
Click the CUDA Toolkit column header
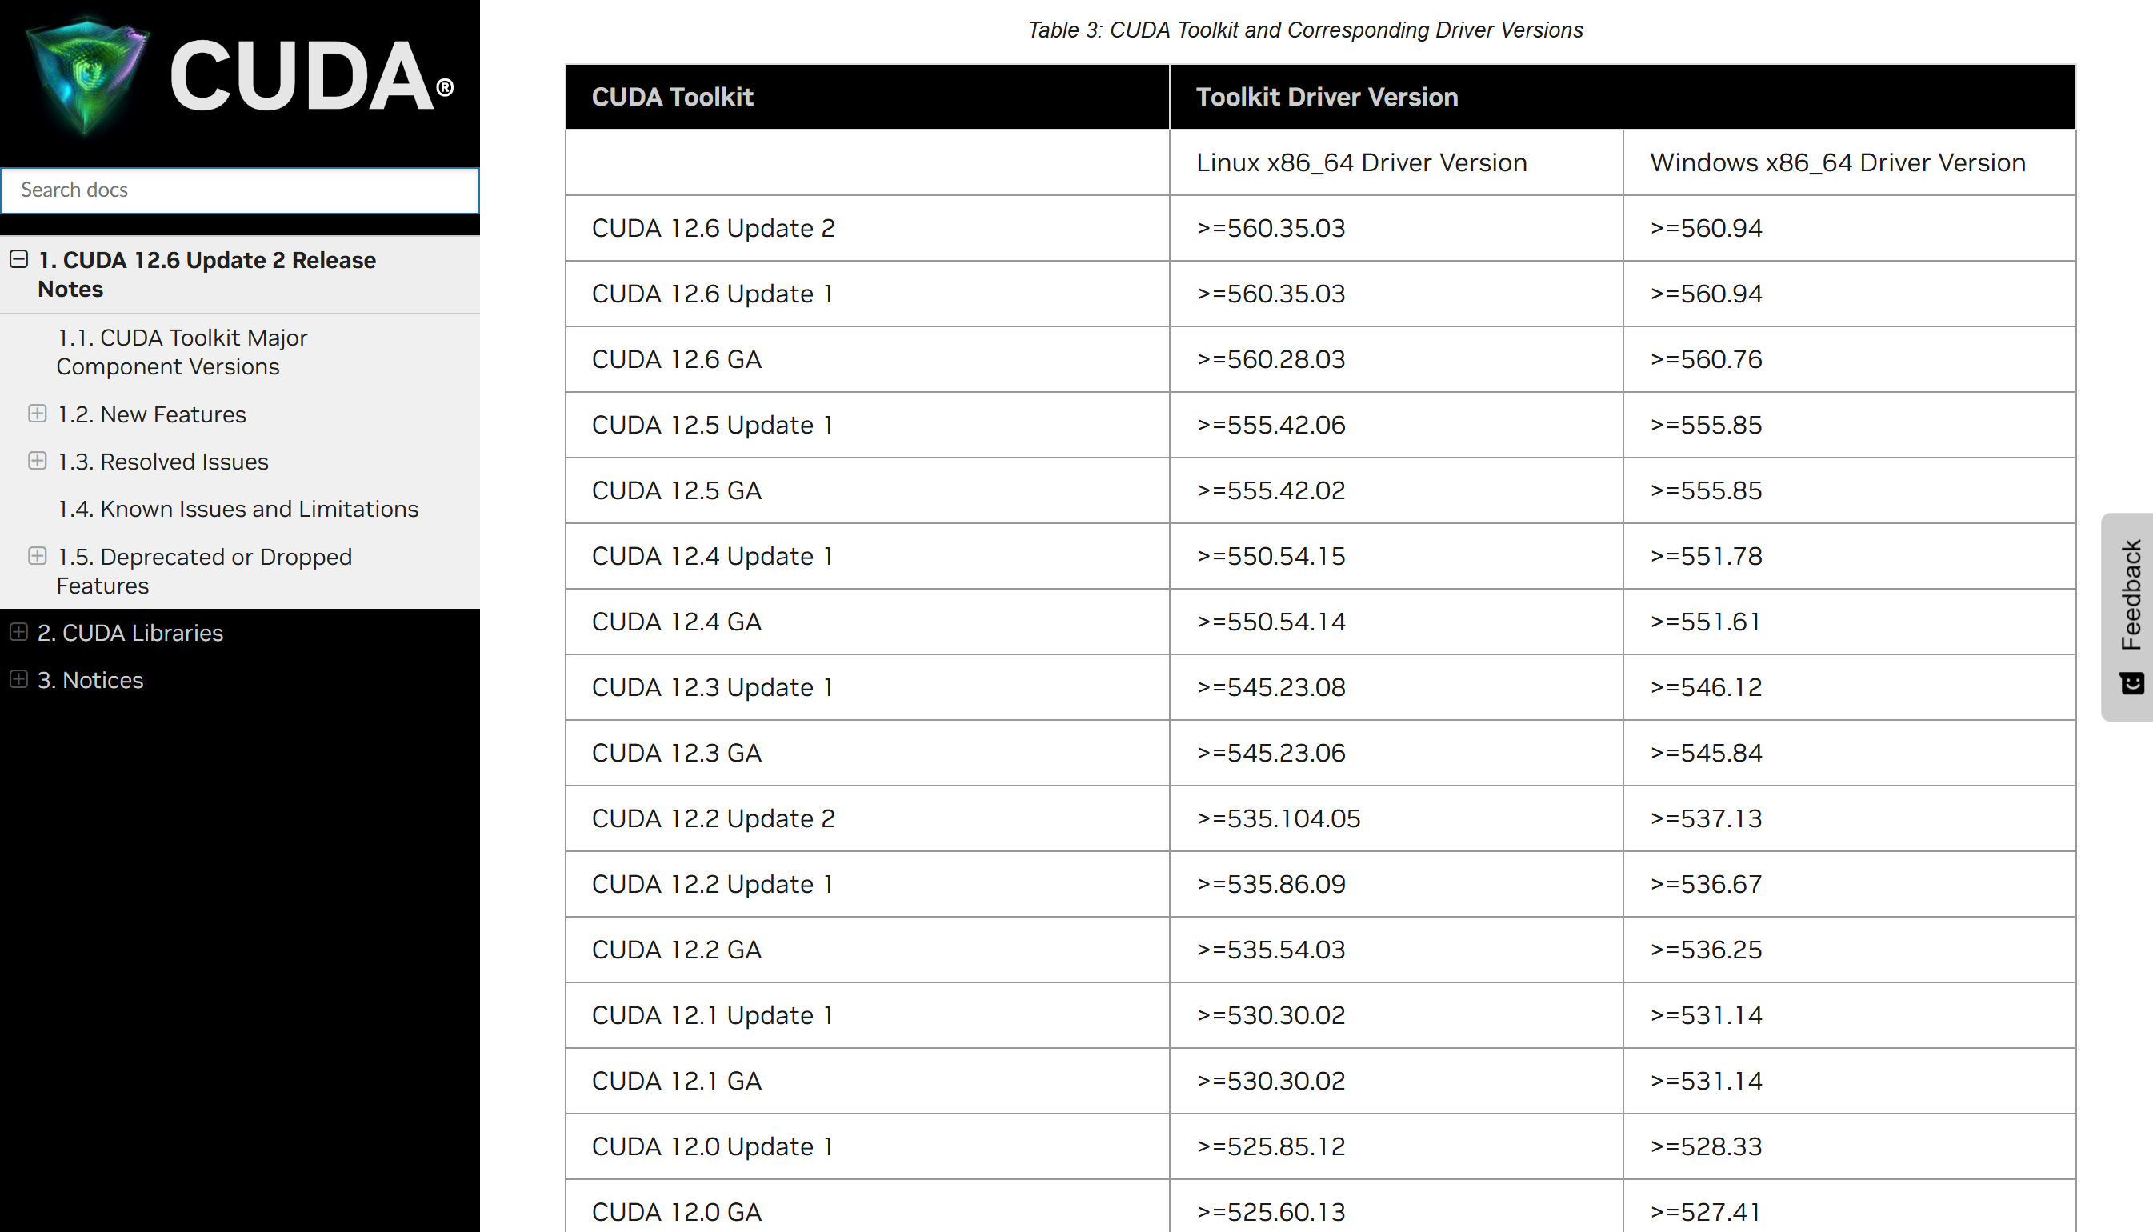672,98
